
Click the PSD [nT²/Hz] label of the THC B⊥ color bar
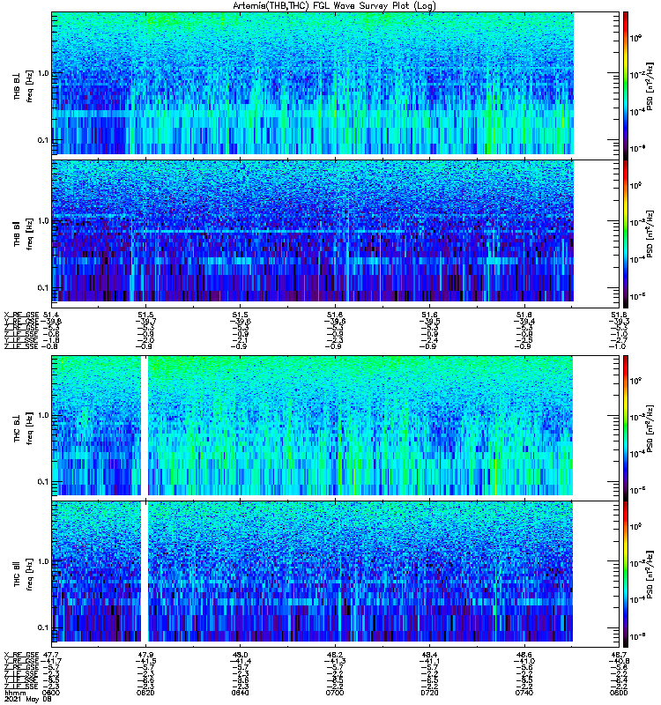point(650,428)
